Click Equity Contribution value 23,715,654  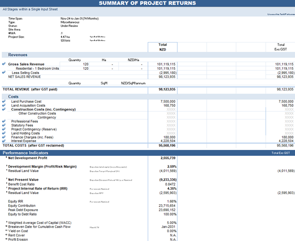point(167,206)
